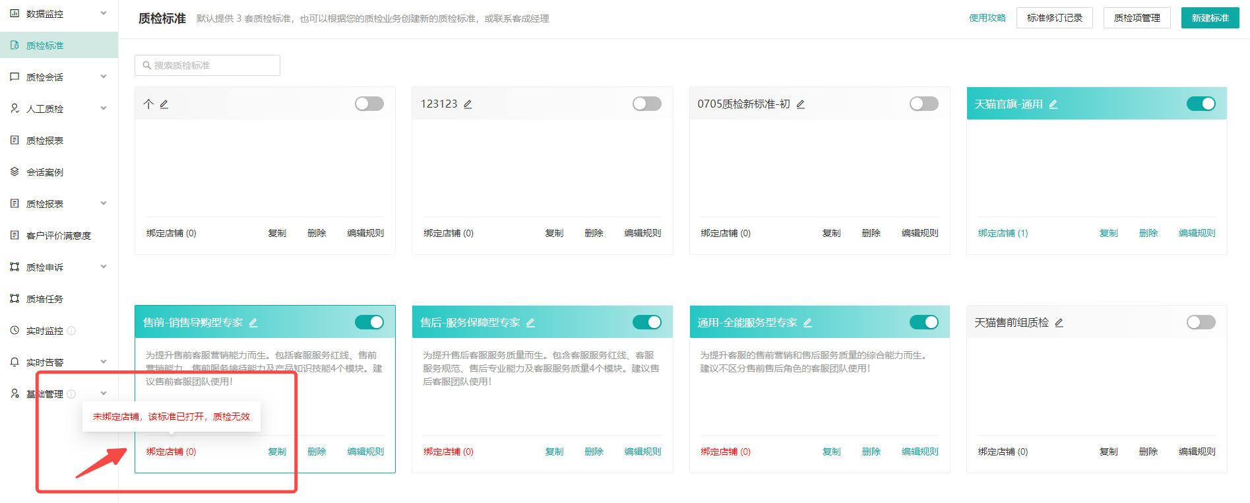This screenshot has height=503, width=1250.
Task: Rename the 售后-服务保障型专家 card
Action: coord(530,323)
